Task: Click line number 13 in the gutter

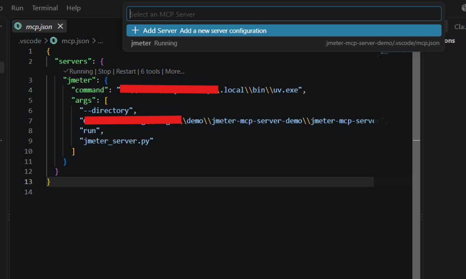Action: click(28, 182)
